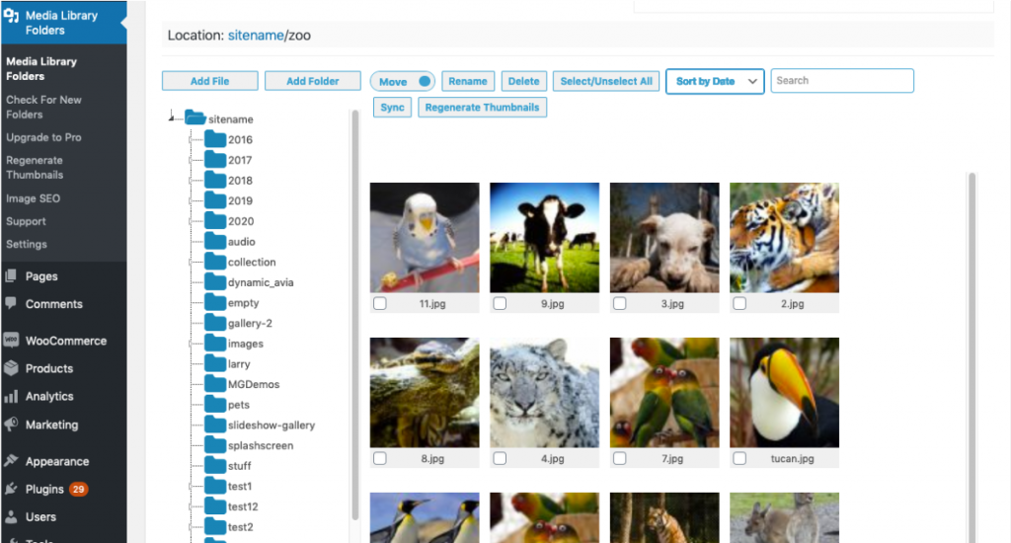1011x543 pixels.
Task: Click the stuff folder icon
Action: [x=215, y=465]
